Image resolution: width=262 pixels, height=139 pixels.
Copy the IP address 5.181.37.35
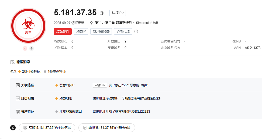[102, 13]
